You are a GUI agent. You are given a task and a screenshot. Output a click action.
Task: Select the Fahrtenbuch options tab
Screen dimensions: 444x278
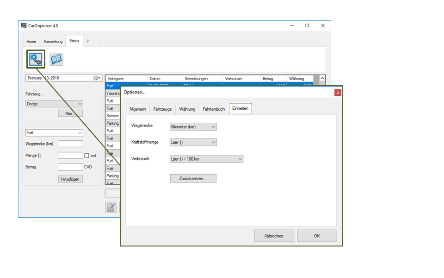pos(214,109)
